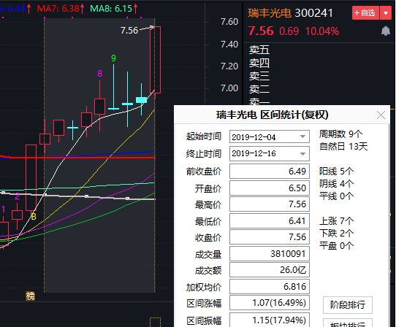Screen dimensions: 396x327
Task: Select the green 9 sequence marker
Action: click(x=114, y=58)
